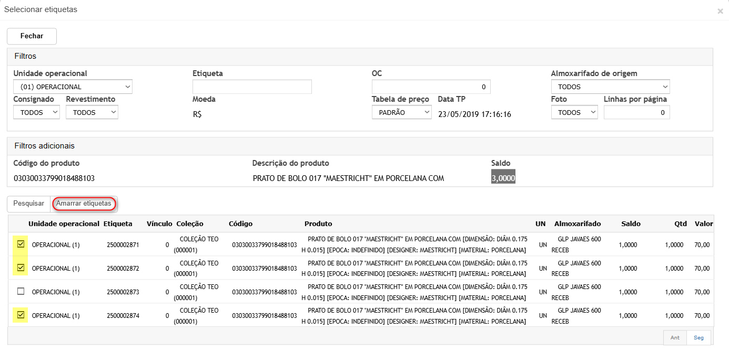Click the OC number field
The image size is (729, 352).
pos(431,87)
